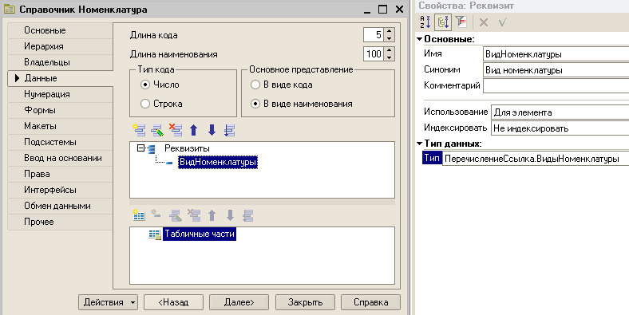This screenshot has height=315, width=629.
Task: Sort properties alphabetically with A-Z icon
Action: point(425,22)
